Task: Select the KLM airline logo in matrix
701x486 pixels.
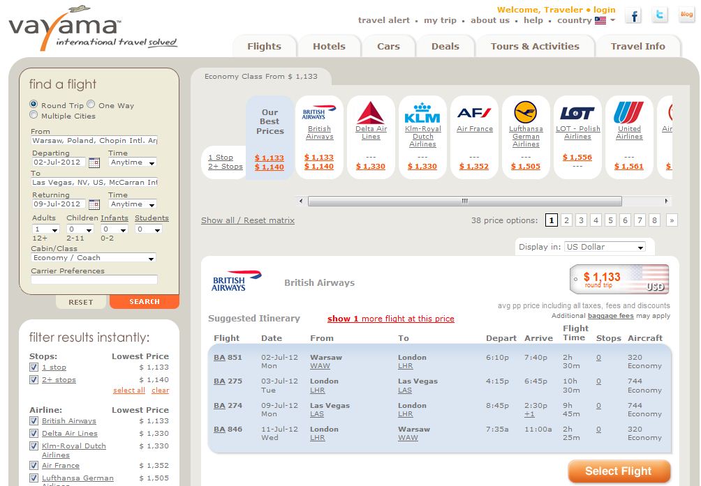Action: point(422,114)
